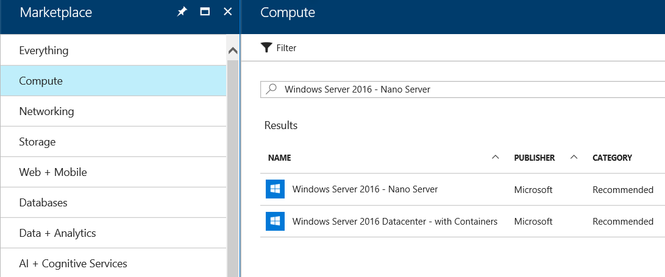Select AI + Cognitive Services category

pyautogui.click(x=113, y=264)
